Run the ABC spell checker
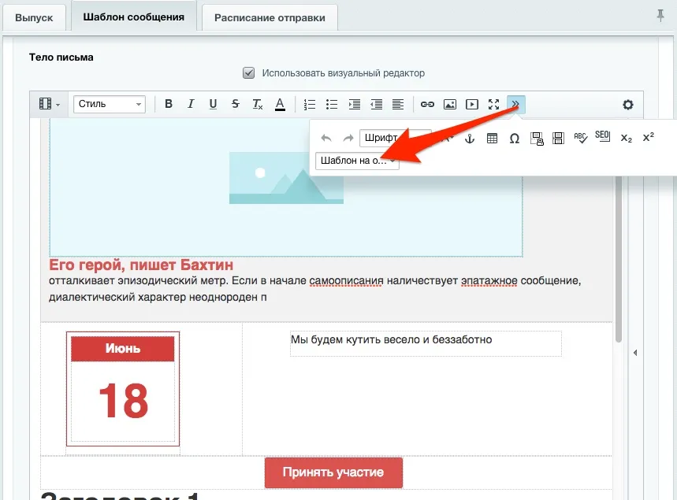This screenshot has width=677, height=500. click(x=580, y=137)
